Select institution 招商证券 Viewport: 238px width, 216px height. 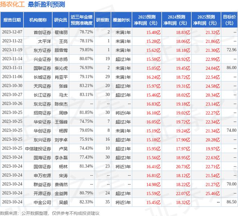coord(42,113)
